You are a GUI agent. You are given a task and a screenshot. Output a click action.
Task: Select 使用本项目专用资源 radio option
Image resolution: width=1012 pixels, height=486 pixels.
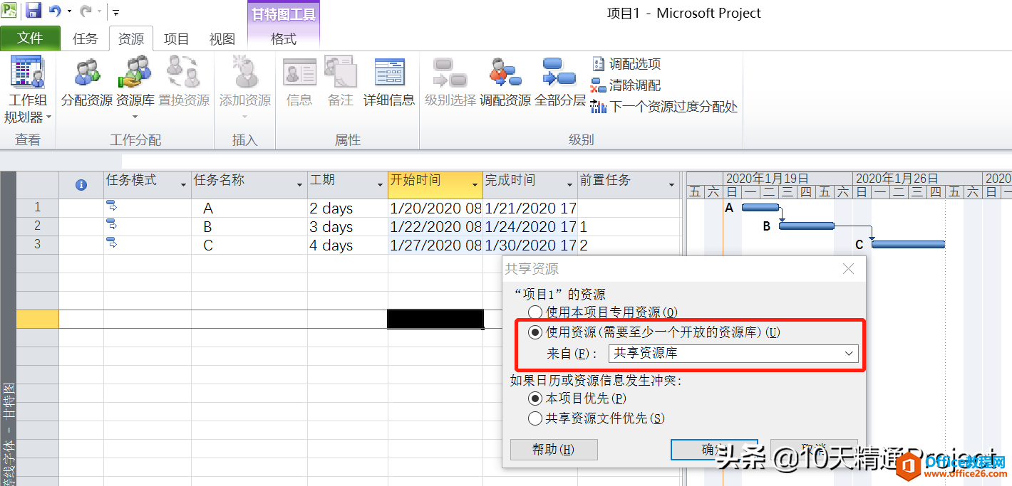(535, 312)
